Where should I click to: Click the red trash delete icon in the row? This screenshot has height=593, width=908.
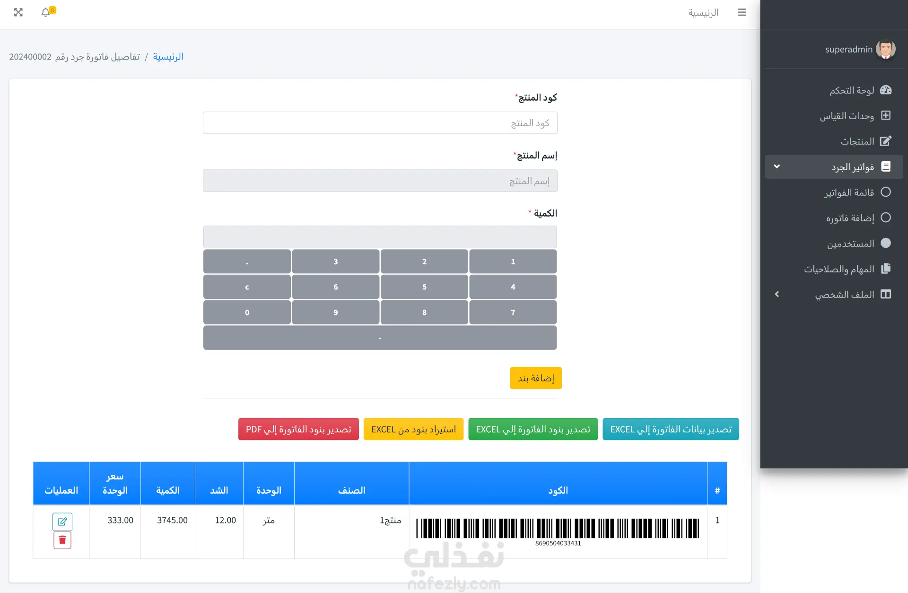coord(62,540)
